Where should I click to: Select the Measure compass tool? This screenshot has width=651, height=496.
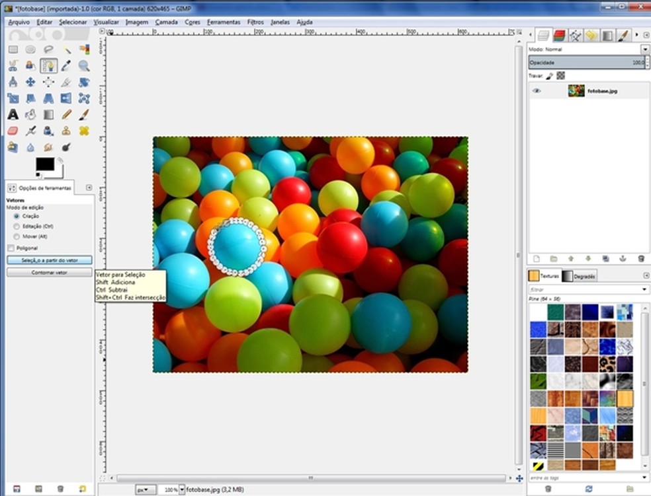[13, 82]
